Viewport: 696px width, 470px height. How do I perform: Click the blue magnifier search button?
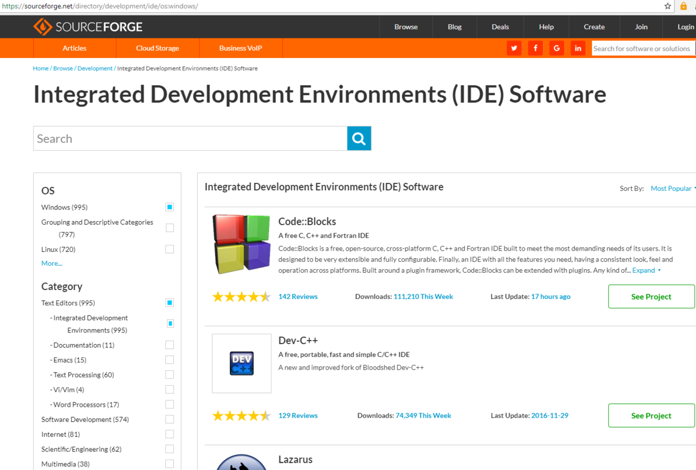[359, 139]
